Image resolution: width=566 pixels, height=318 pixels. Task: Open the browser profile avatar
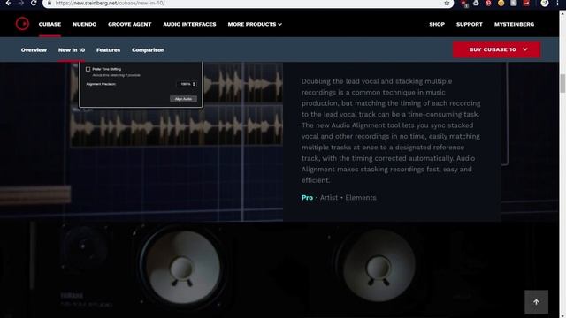(x=545, y=3)
